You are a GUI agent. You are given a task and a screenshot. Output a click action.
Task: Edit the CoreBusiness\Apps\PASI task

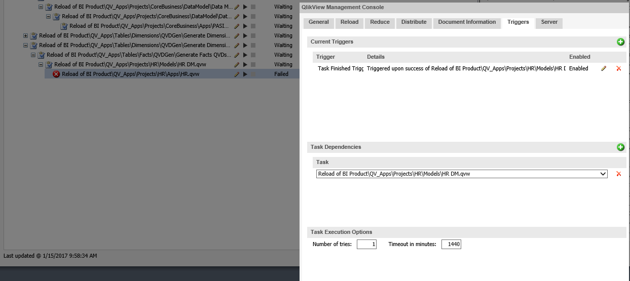click(237, 26)
